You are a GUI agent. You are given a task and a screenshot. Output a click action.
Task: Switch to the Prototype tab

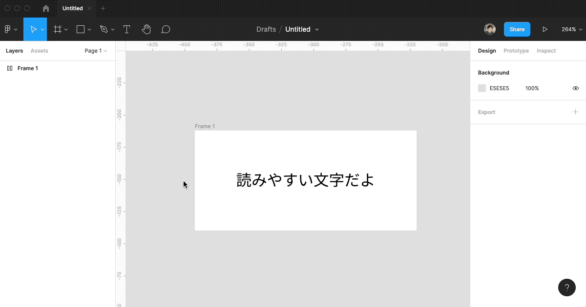coord(516,51)
